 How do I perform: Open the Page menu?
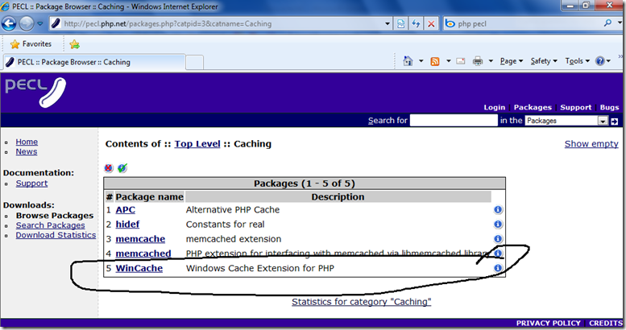512,61
